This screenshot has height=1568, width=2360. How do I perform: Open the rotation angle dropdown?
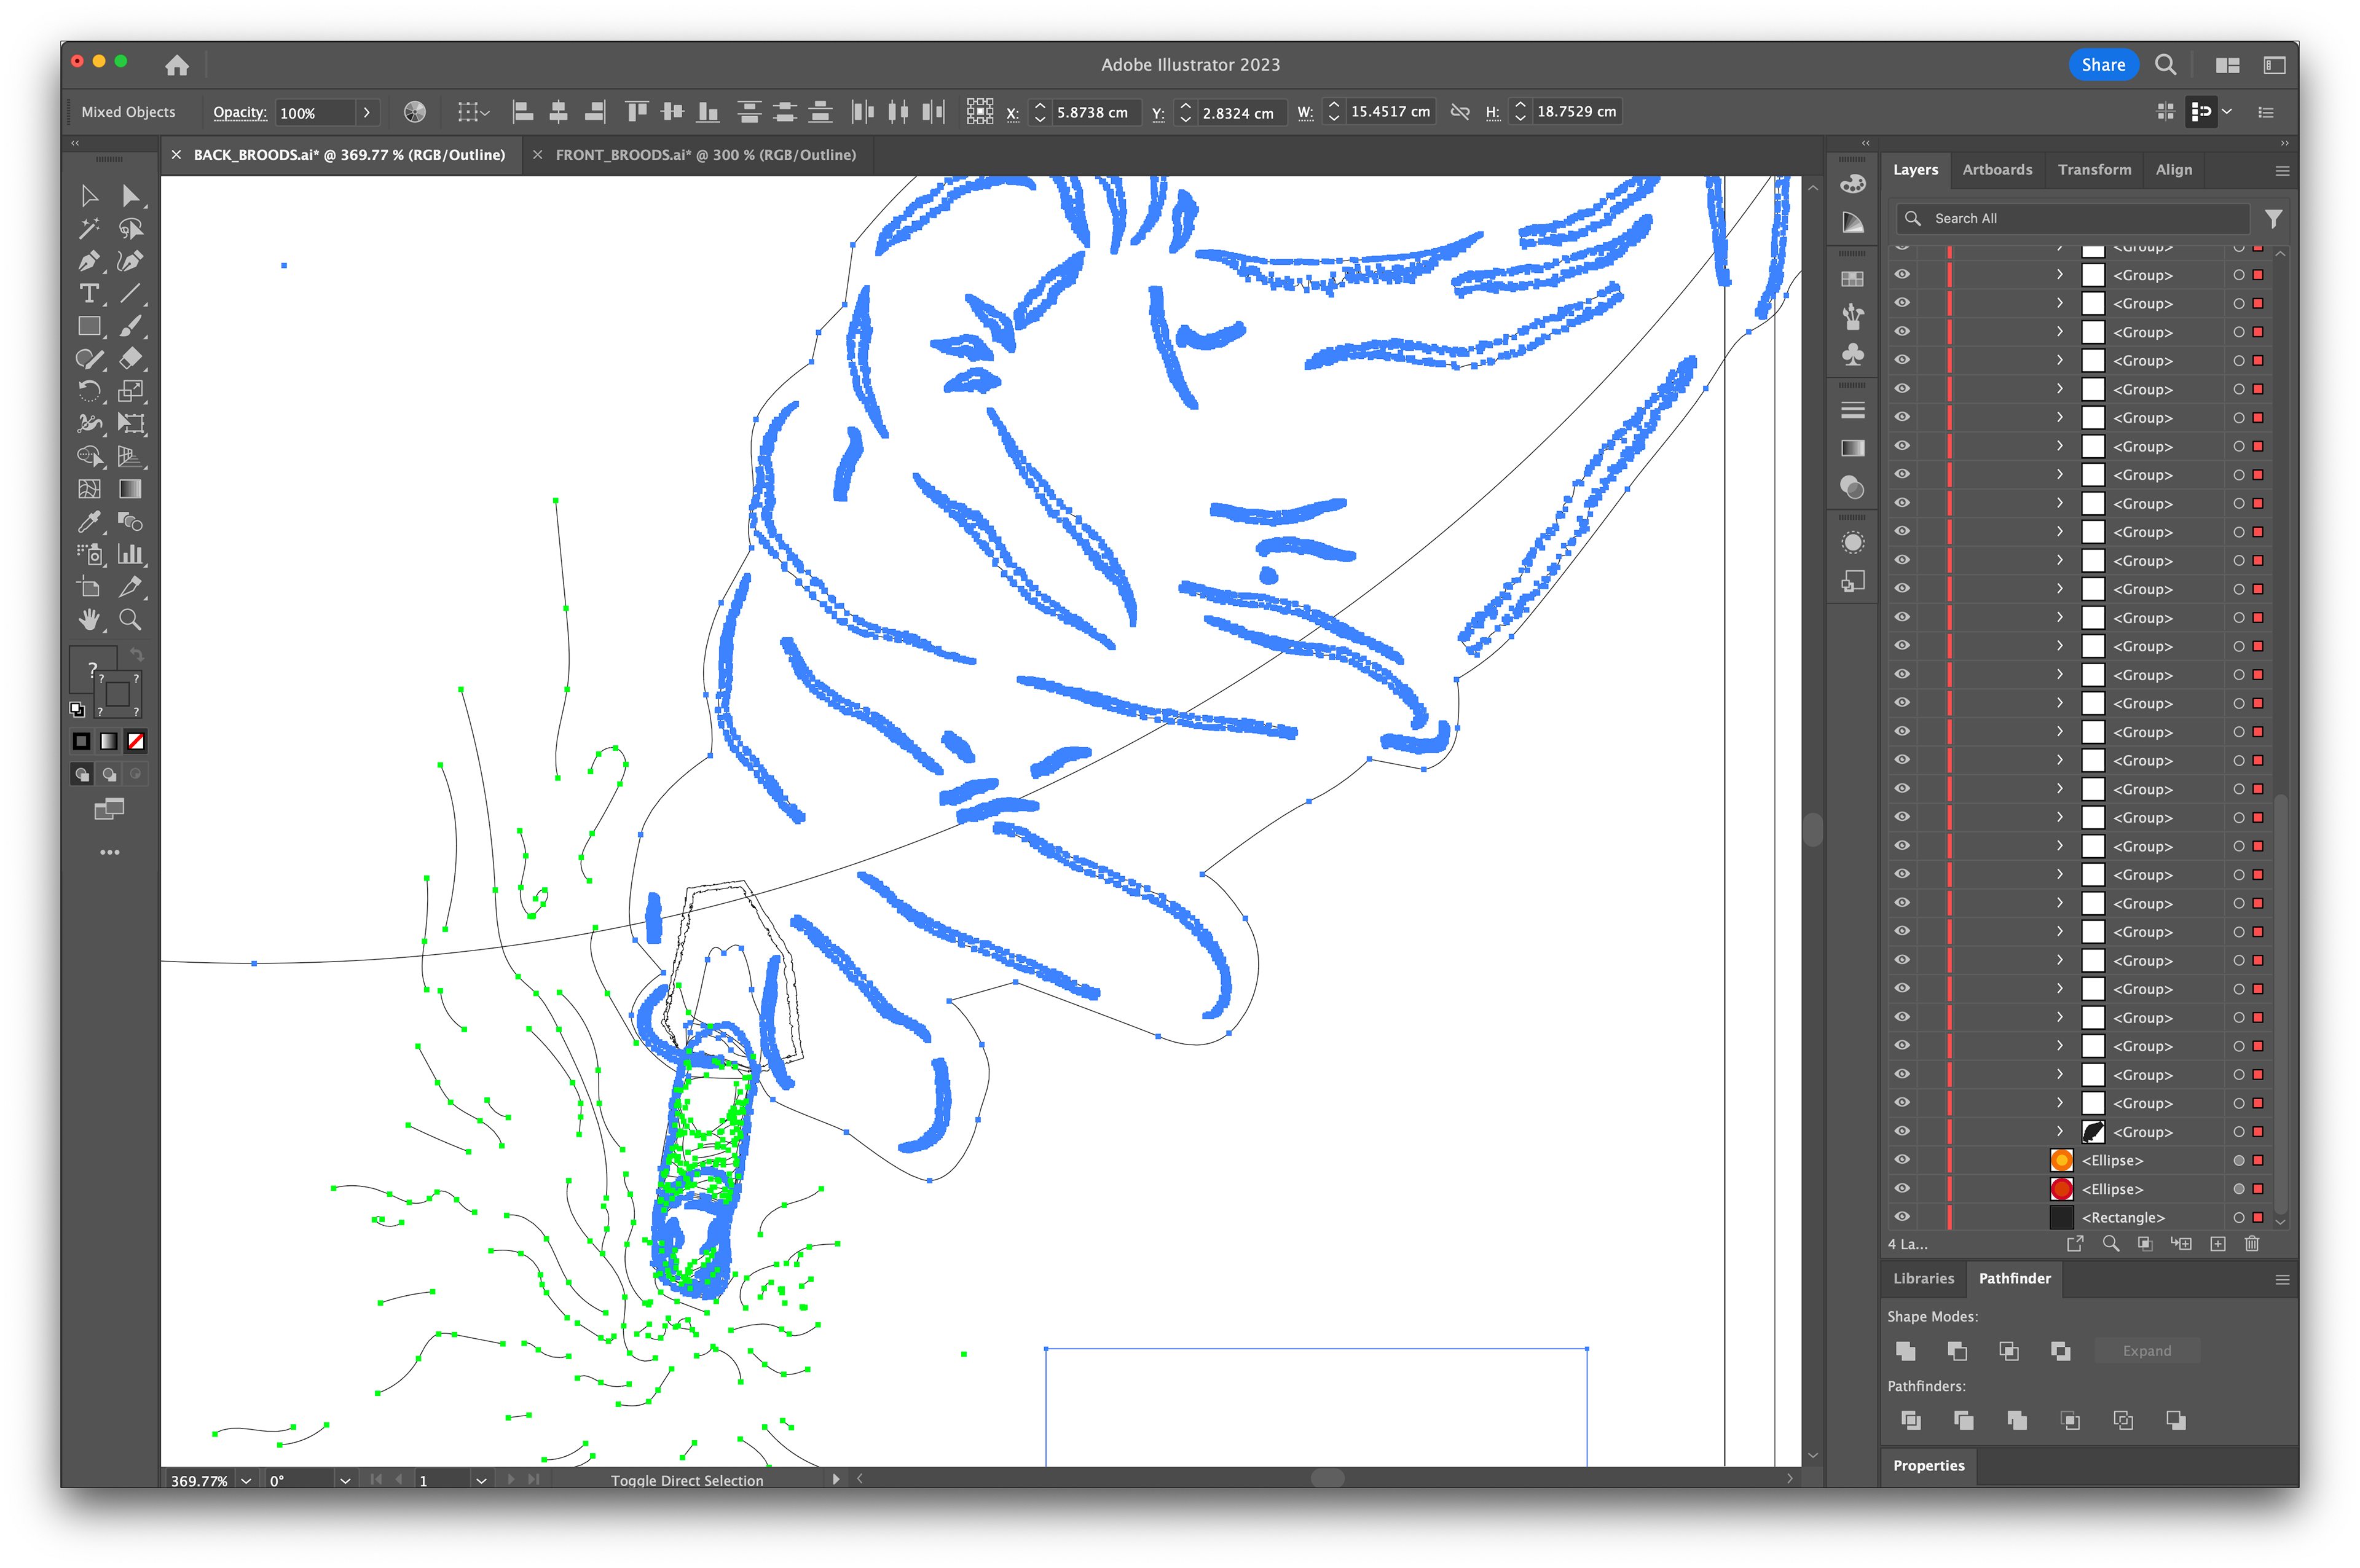coord(345,1480)
